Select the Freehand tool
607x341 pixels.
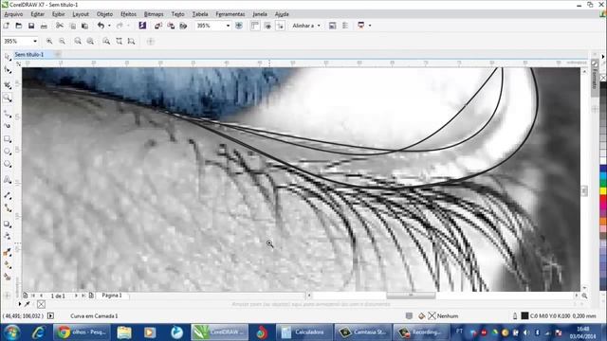7,114
